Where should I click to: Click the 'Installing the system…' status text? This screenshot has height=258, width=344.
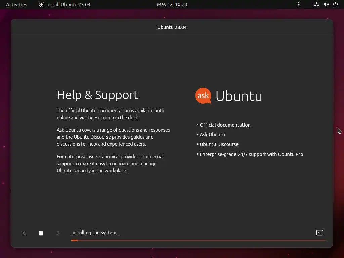point(96,233)
